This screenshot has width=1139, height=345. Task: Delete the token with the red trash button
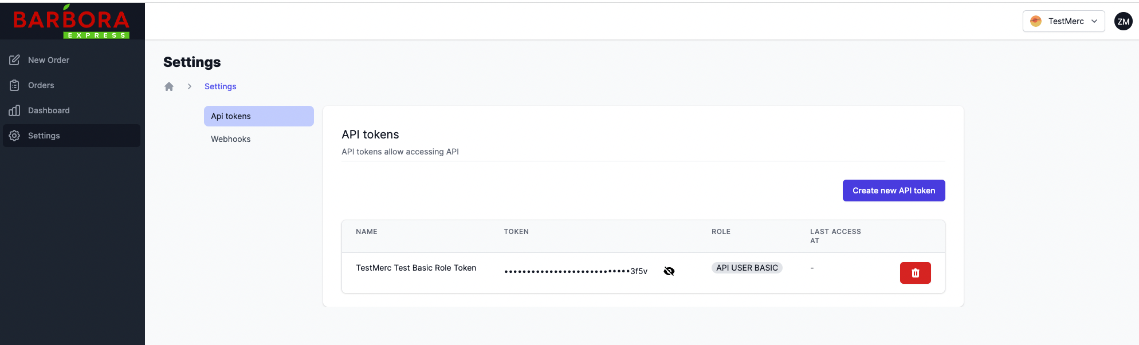pos(915,273)
